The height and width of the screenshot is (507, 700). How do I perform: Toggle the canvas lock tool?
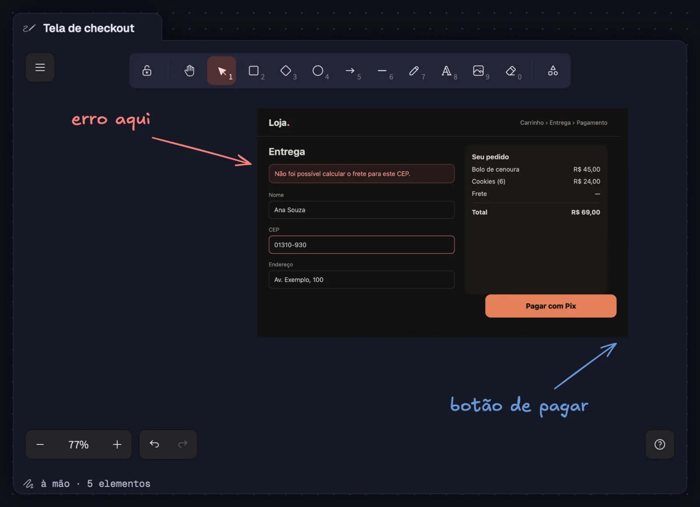pos(147,71)
